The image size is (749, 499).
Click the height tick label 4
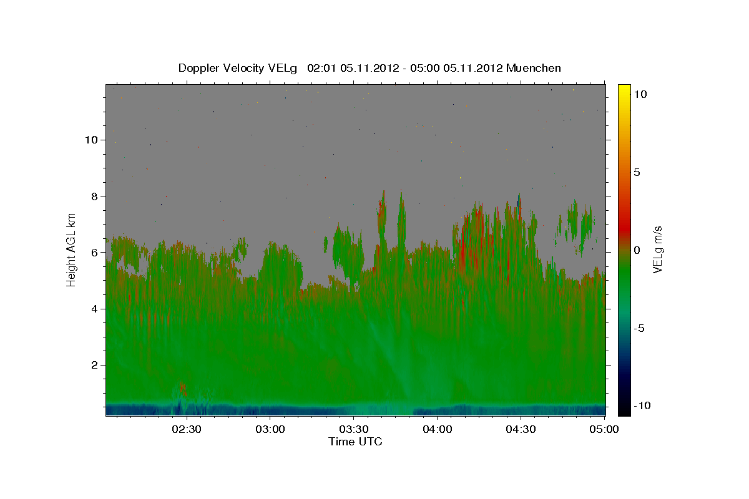point(96,309)
